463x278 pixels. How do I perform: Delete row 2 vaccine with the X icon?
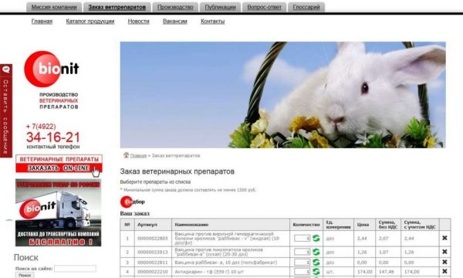point(444,252)
